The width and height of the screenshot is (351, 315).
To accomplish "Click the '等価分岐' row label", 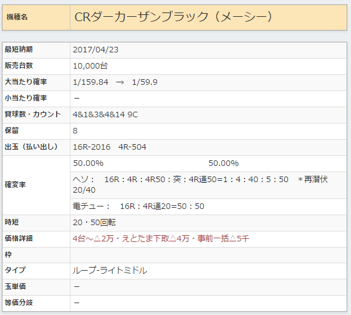I will pyautogui.click(x=19, y=303).
